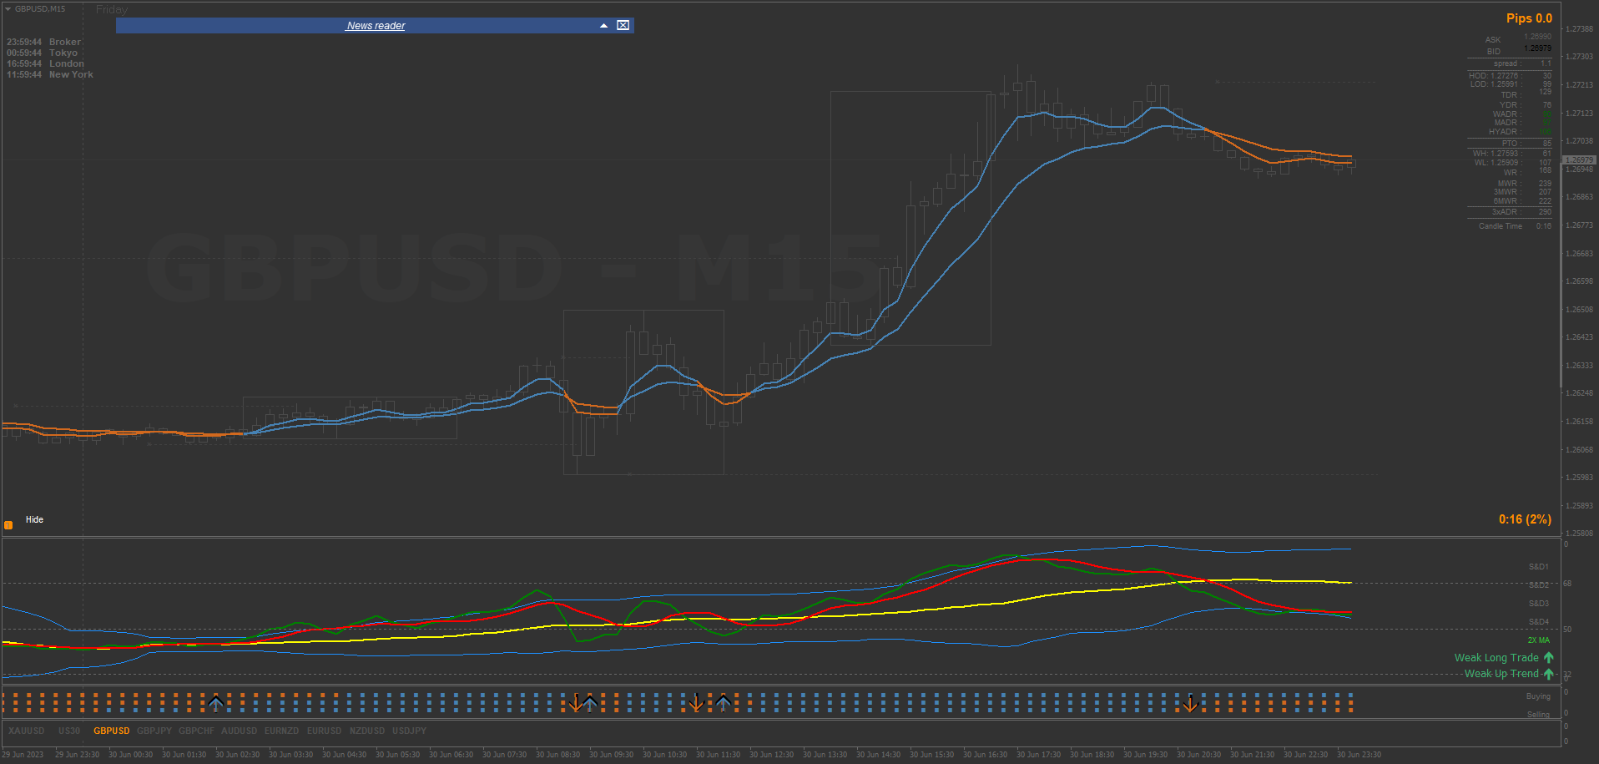The height and width of the screenshot is (764, 1599).
Task: Click the Pips 0.0 readout
Action: click(x=1529, y=18)
